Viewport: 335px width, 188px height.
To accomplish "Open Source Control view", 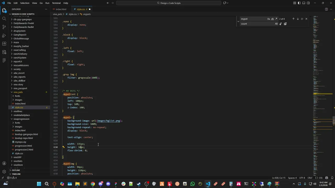I will 4,27.
